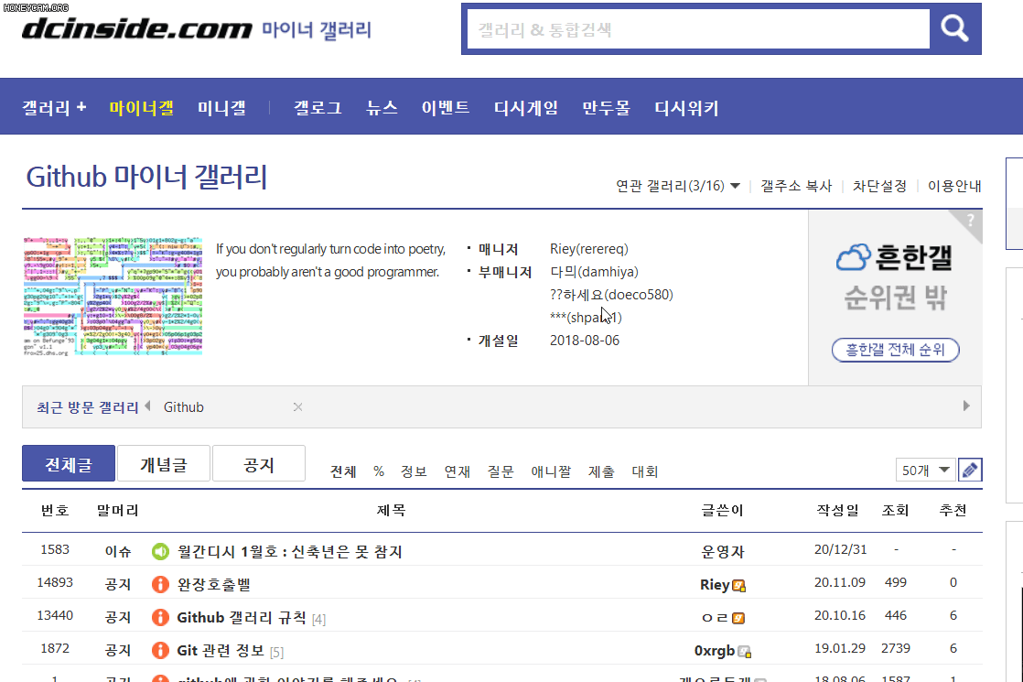1023x682 pixels.
Task: Open the Github 갤러리 규칙 post
Action: (242, 617)
